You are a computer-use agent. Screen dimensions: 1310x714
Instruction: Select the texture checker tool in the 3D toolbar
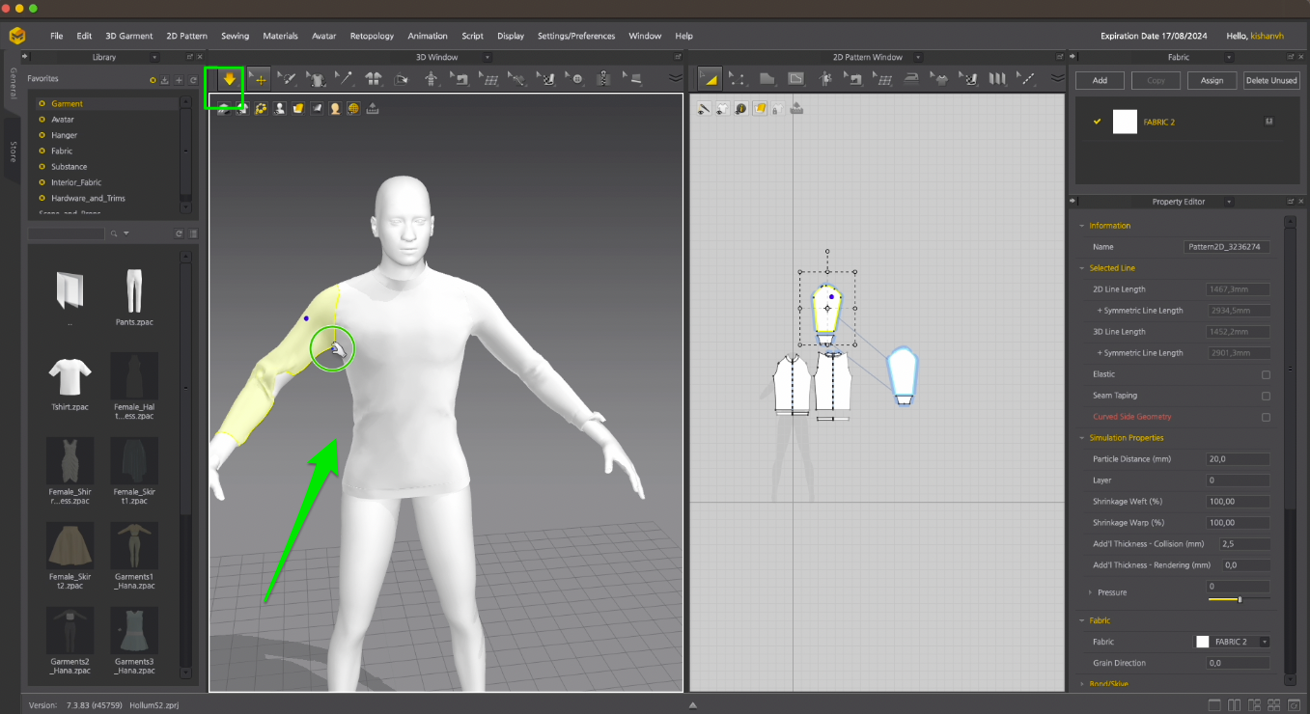click(x=547, y=79)
